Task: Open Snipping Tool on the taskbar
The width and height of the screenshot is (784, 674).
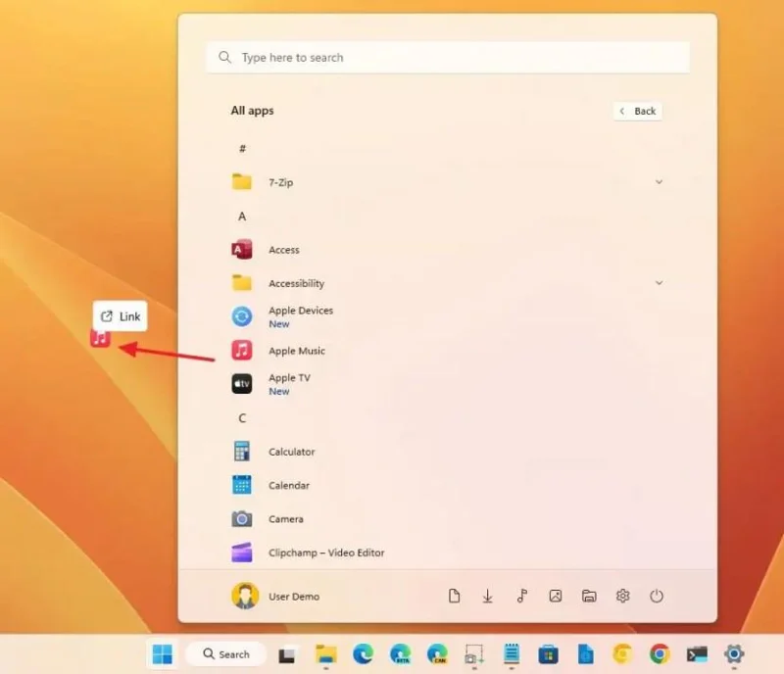Action: point(474,654)
